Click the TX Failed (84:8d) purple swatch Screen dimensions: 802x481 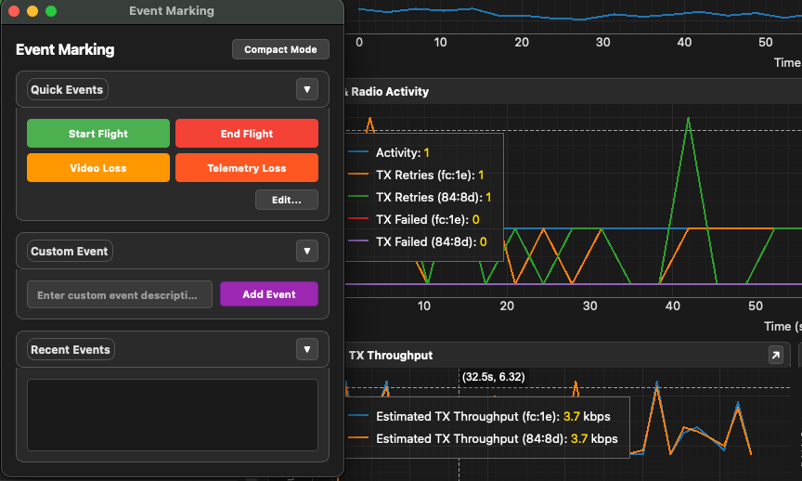360,241
